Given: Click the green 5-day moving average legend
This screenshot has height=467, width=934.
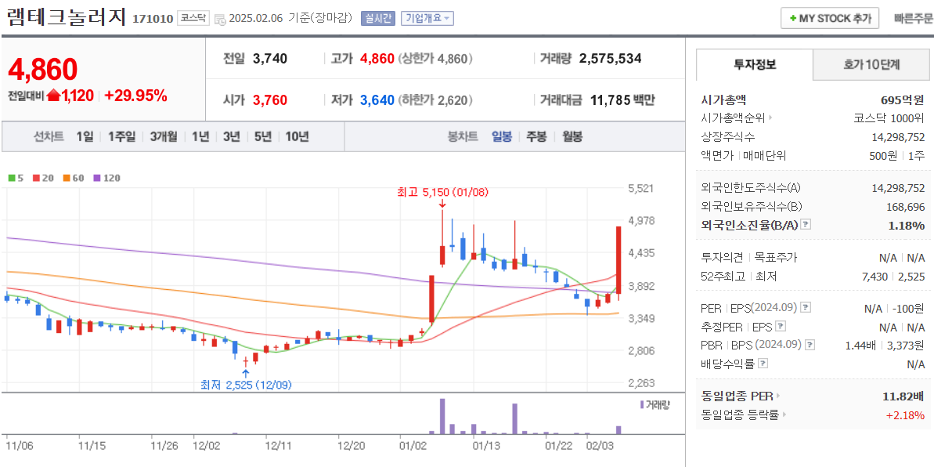Looking at the screenshot, I should pos(15,178).
